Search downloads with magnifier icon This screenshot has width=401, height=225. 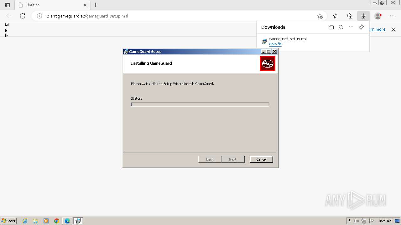pyautogui.click(x=341, y=27)
